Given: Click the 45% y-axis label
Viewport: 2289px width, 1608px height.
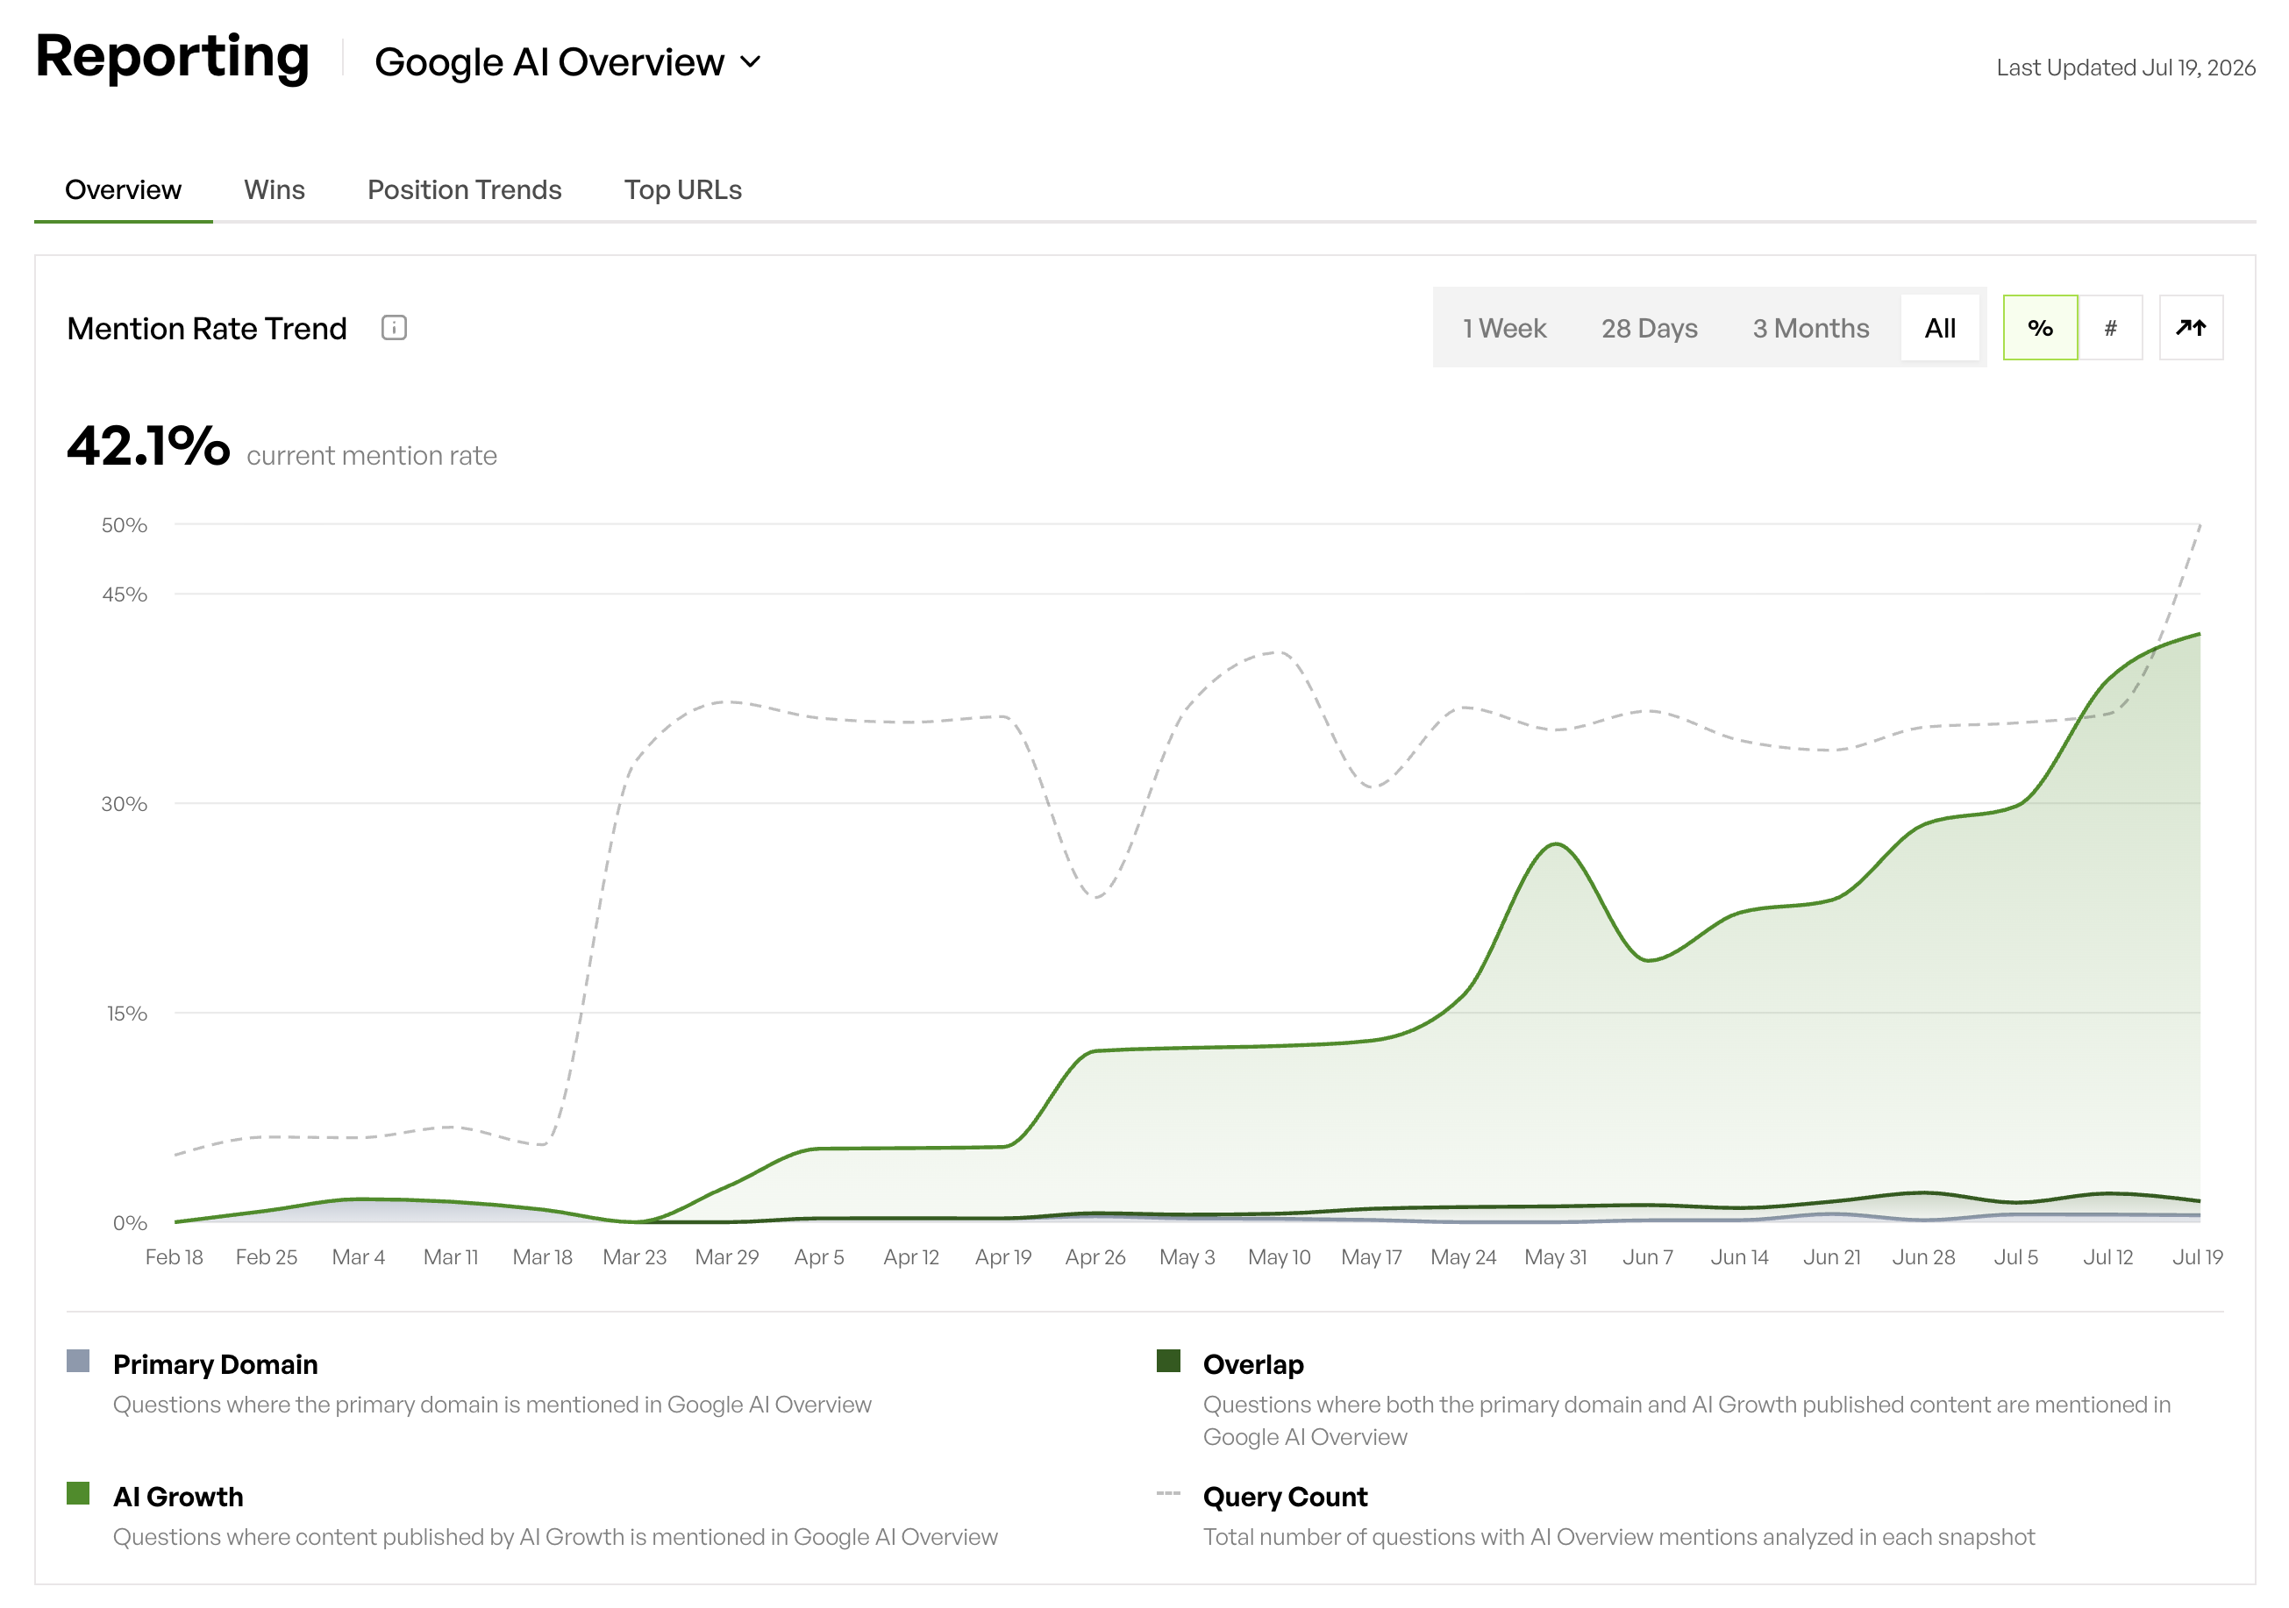Looking at the screenshot, I should 124,595.
